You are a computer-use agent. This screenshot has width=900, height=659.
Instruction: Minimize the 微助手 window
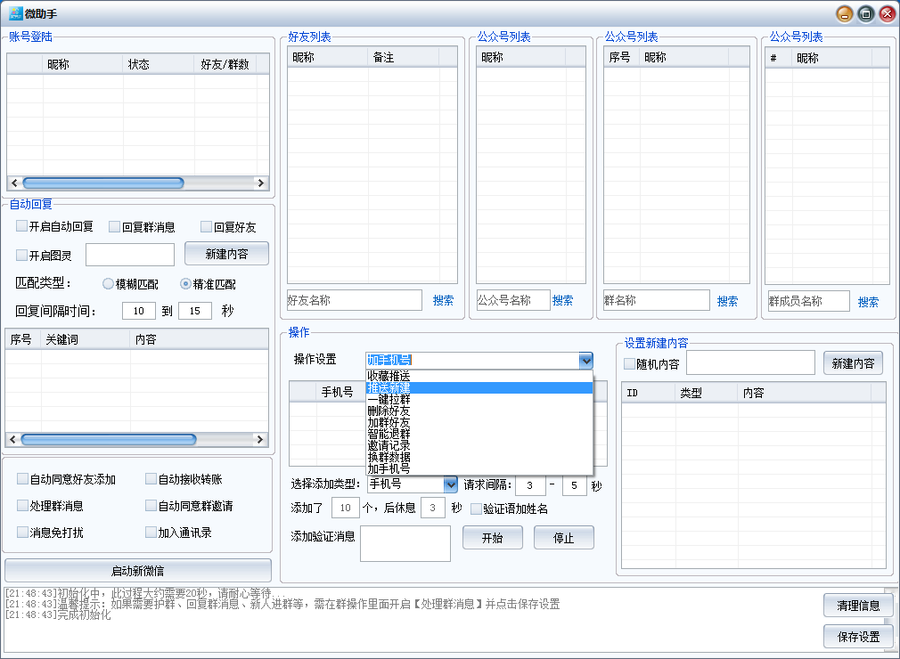pyautogui.click(x=845, y=13)
